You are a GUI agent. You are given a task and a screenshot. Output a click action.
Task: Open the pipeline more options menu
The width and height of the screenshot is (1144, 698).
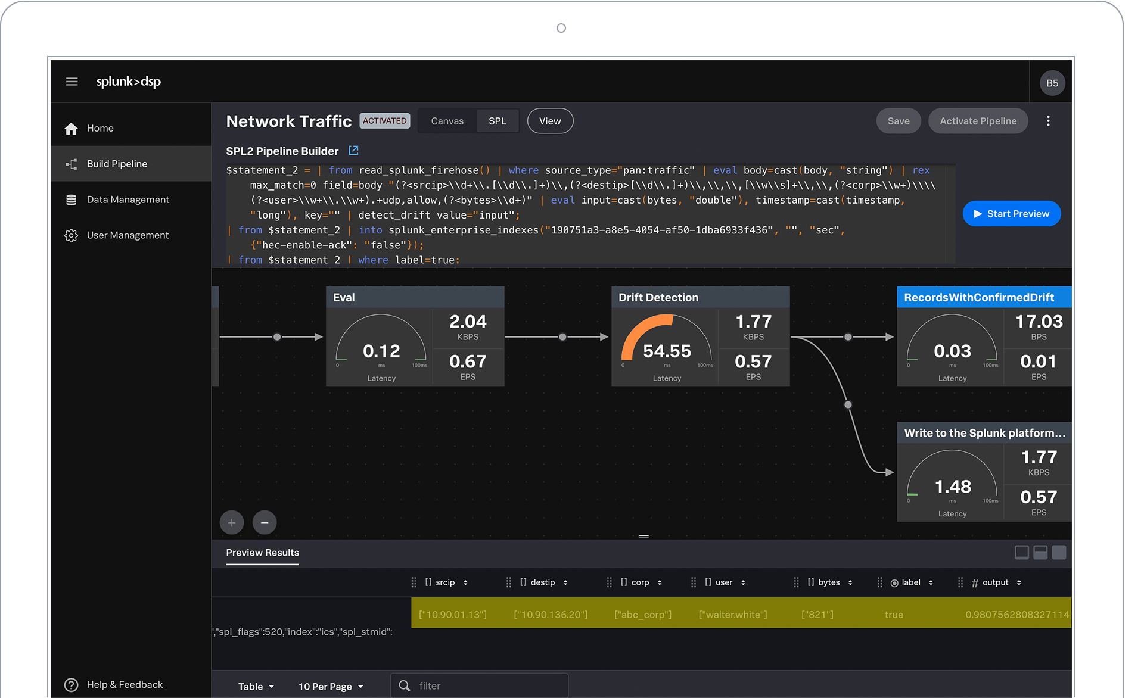(x=1048, y=121)
